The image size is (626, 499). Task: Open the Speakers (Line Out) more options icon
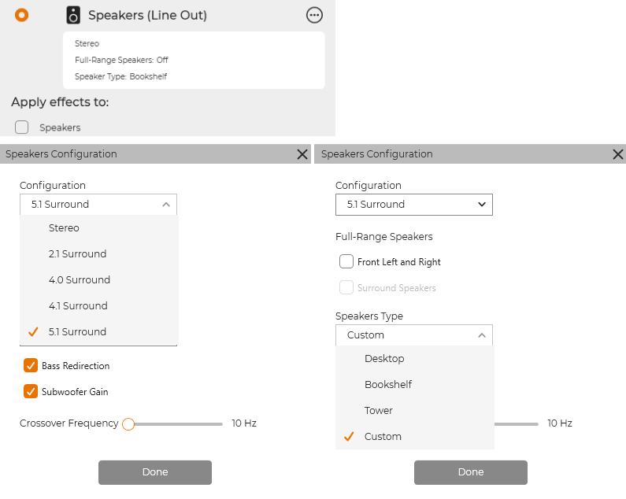(314, 15)
